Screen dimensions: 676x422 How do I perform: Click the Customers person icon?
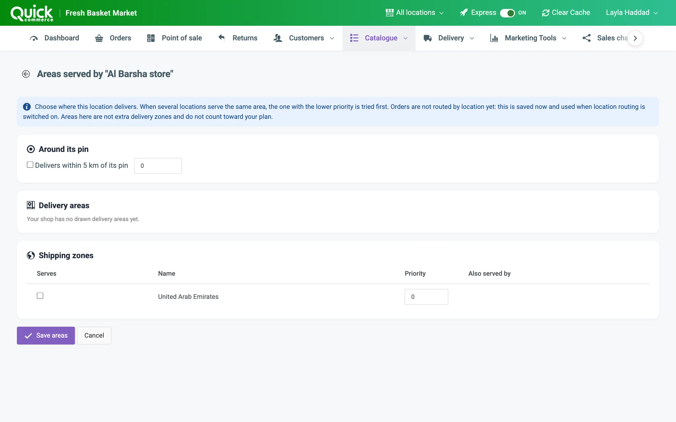point(278,38)
